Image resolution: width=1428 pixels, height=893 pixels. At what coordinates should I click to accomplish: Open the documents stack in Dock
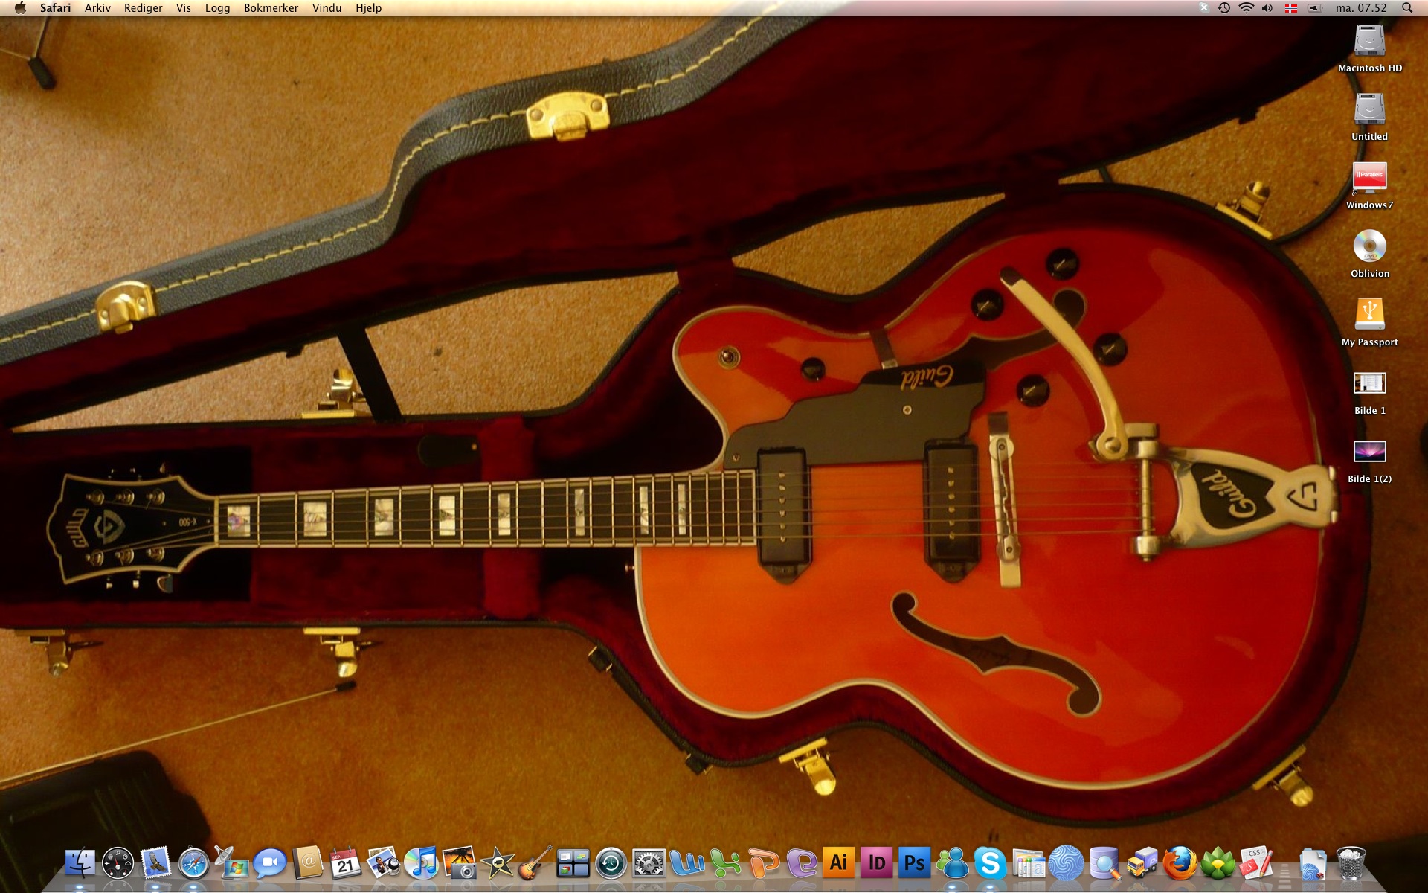point(1313,863)
